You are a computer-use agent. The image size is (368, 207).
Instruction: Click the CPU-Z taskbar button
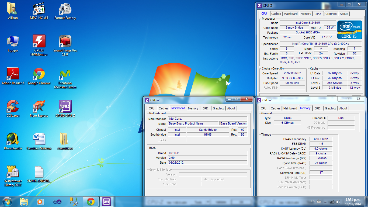pyautogui.click(x=106, y=202)
